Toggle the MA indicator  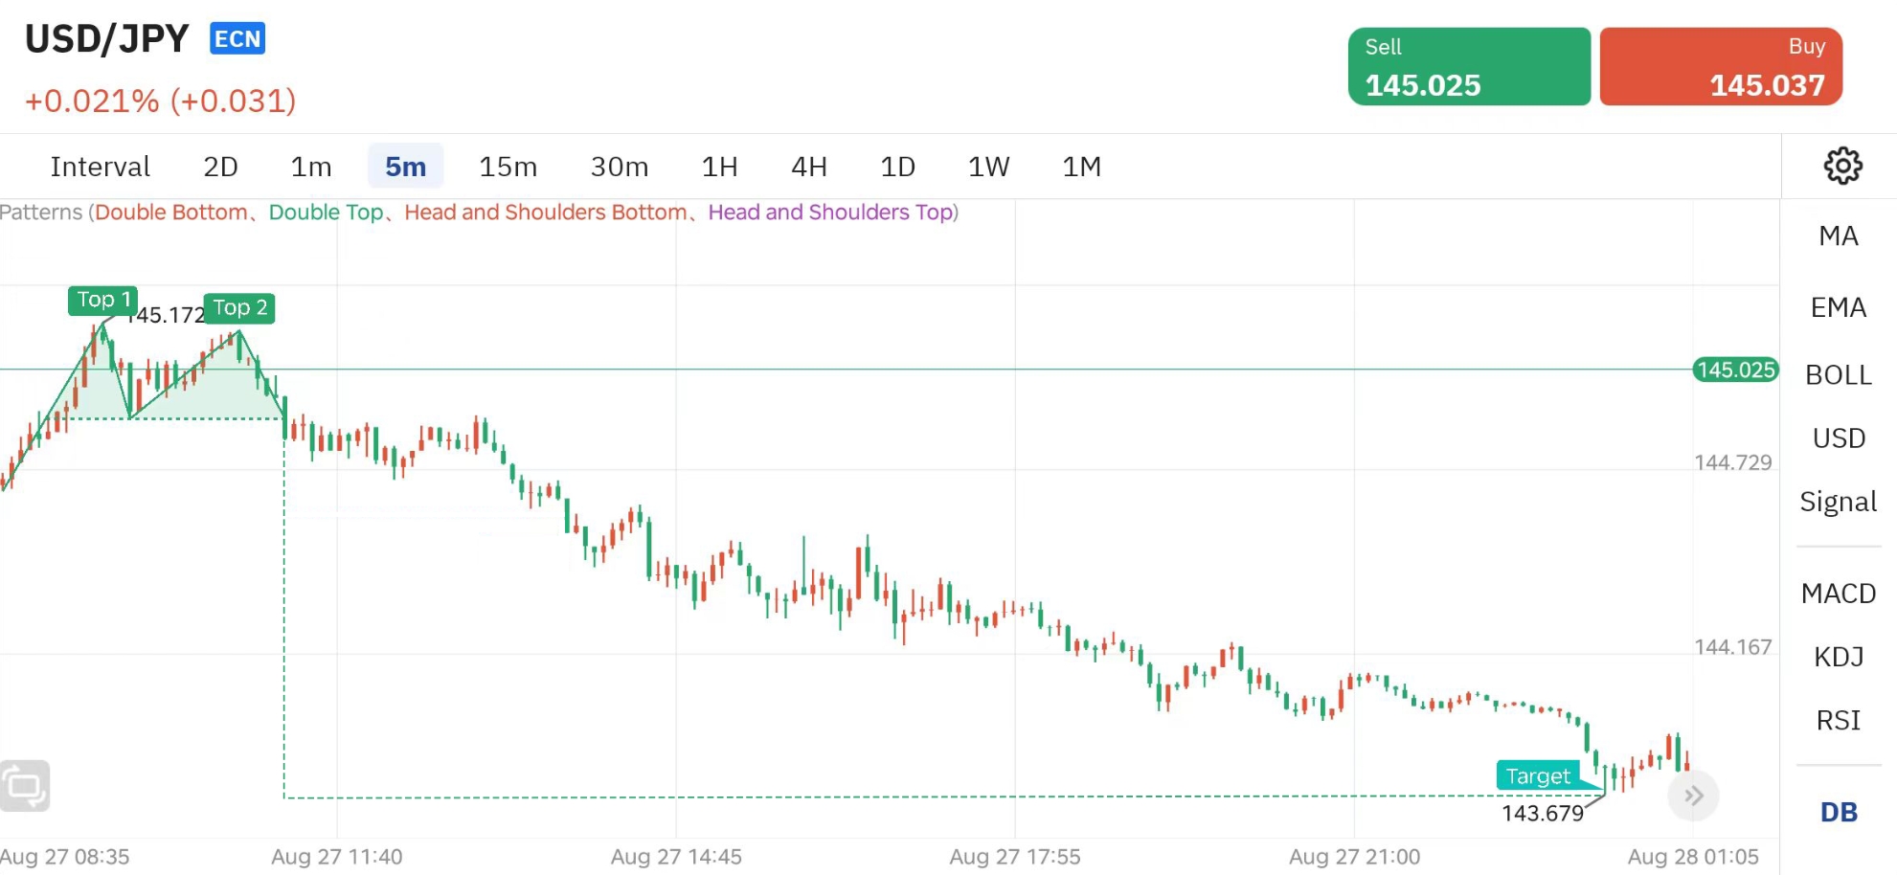pyautogui.click(x=1839, y=236)
